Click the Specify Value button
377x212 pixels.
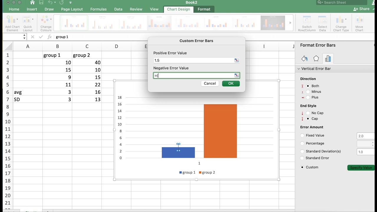[361, 168]
